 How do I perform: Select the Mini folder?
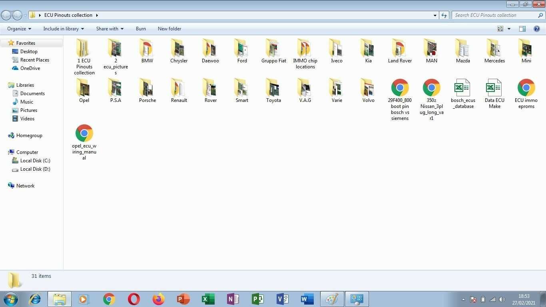(526, 51)
